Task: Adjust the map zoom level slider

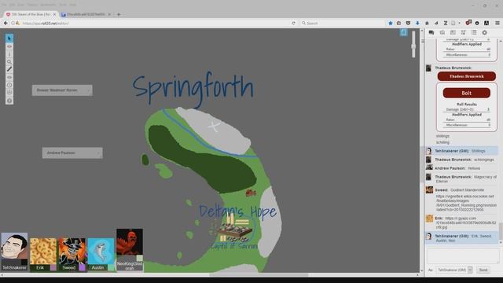Action: [413, 45]
